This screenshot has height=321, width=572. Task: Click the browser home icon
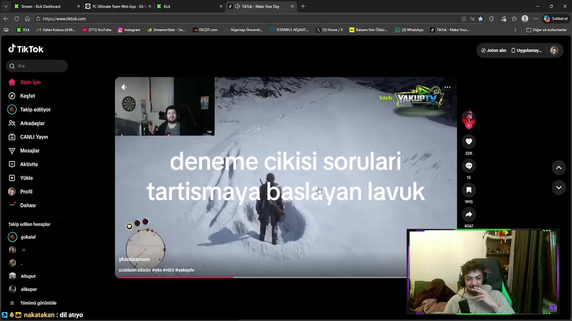pyautogui.click(x=27, y=19)
